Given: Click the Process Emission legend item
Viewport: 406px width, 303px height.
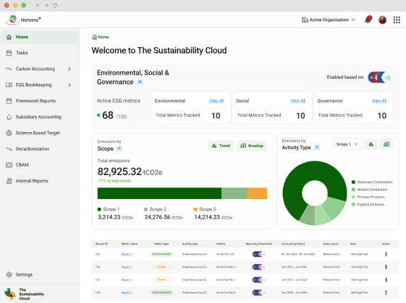Looking at the screenshot, I should (368, 197).
